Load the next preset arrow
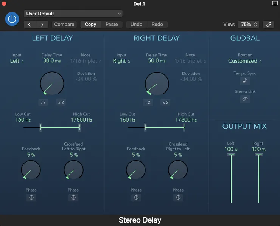 42,25
